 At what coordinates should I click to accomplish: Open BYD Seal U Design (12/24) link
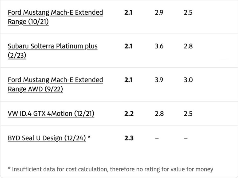tap(47, 138)
